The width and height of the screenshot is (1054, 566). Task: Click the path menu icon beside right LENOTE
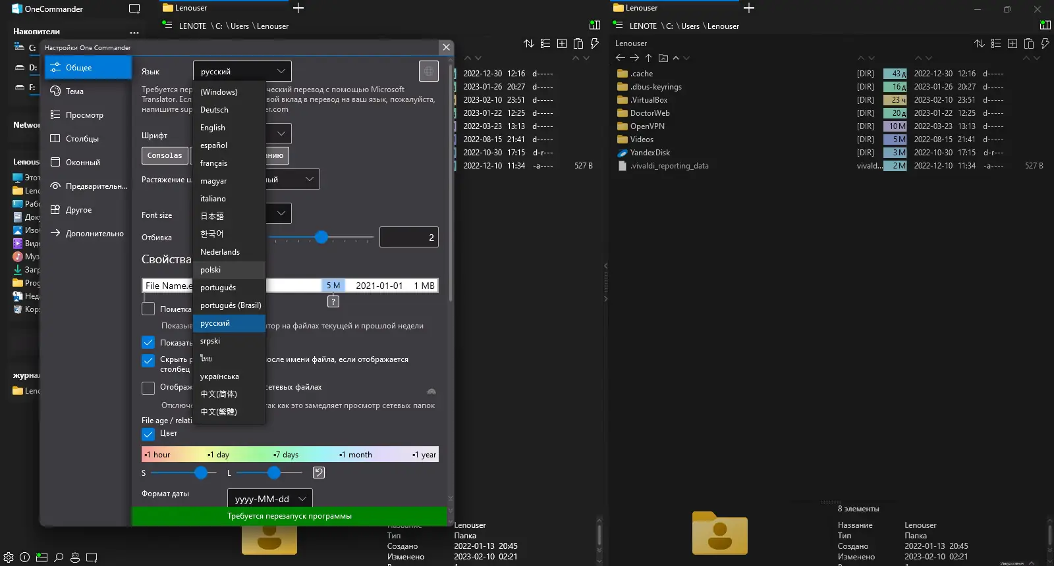click(x=618, y=24)
